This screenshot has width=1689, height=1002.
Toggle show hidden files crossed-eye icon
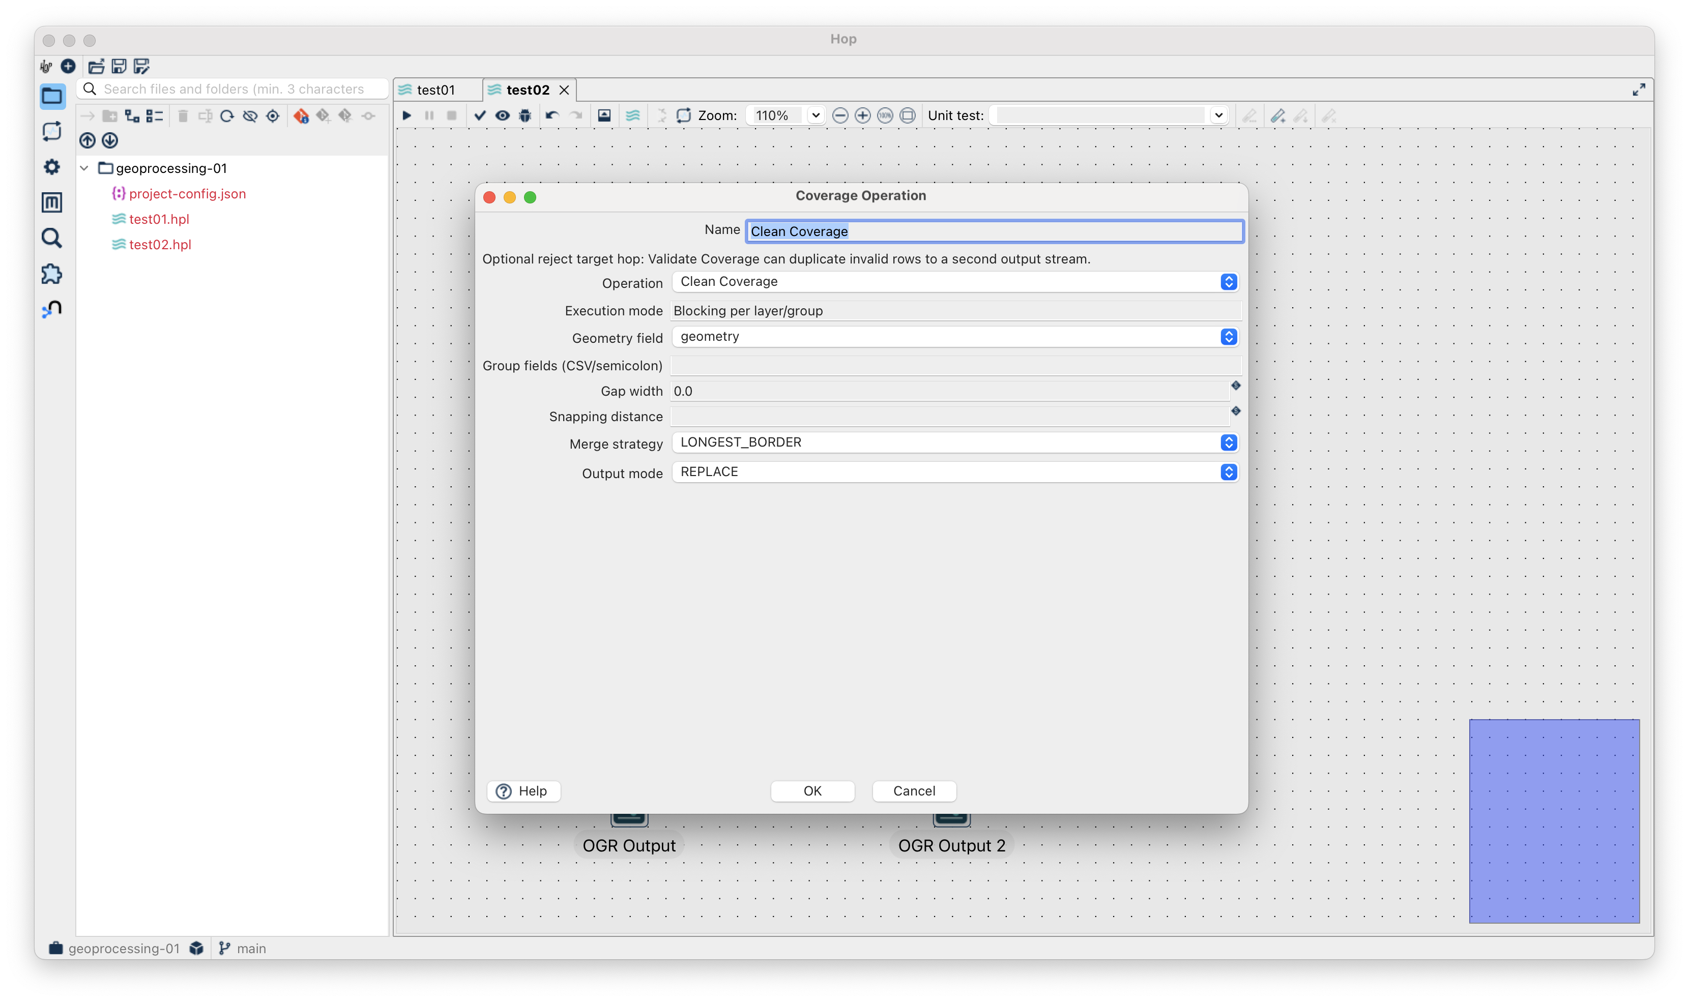tap(250, 116)
